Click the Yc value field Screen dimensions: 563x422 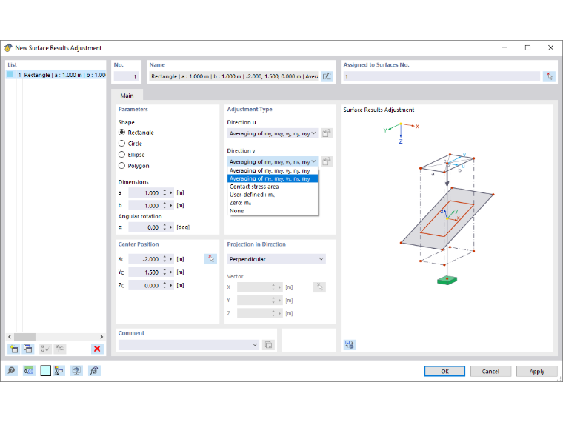[144, 272]
